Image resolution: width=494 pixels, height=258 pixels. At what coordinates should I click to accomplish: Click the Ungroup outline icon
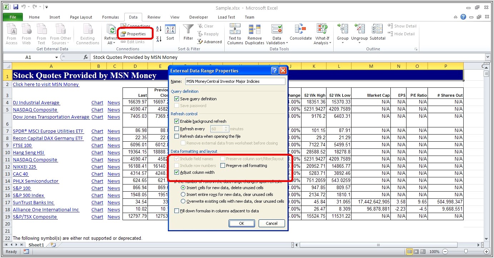(x=359, y=29)
